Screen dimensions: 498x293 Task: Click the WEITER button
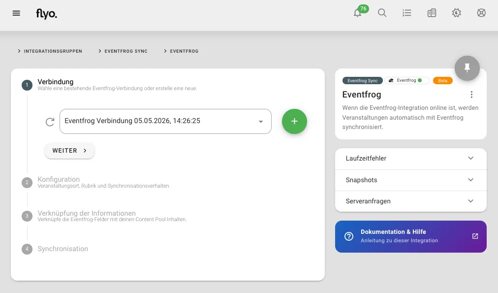point(69,151)
